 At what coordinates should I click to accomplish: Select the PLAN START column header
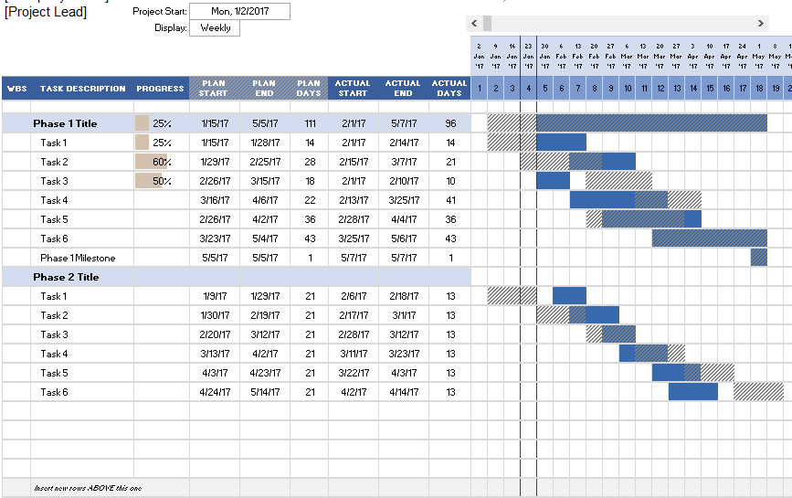click(214, 89)
